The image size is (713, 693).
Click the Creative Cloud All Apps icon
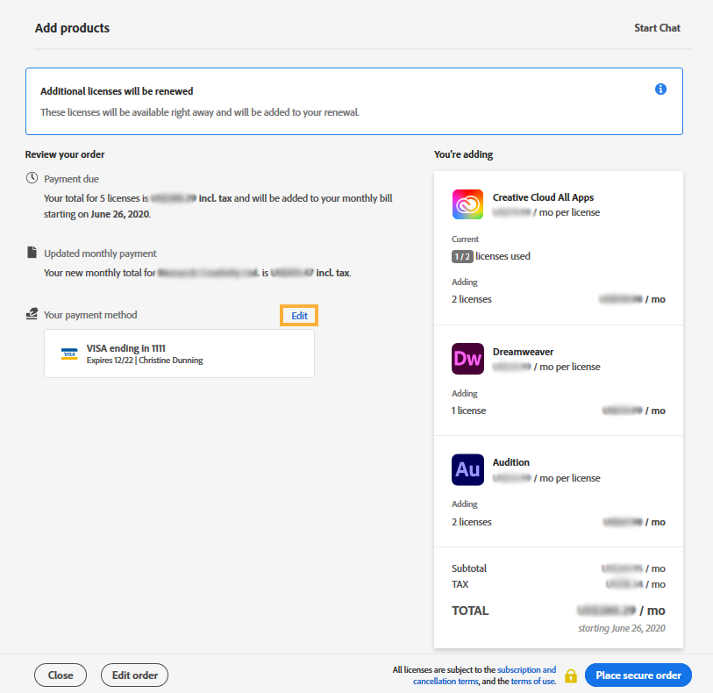[467, 204]
